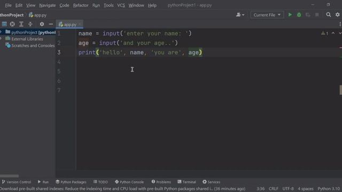342x192 pixels.
Task: Open the Window menu
Action: coord(136,5)
